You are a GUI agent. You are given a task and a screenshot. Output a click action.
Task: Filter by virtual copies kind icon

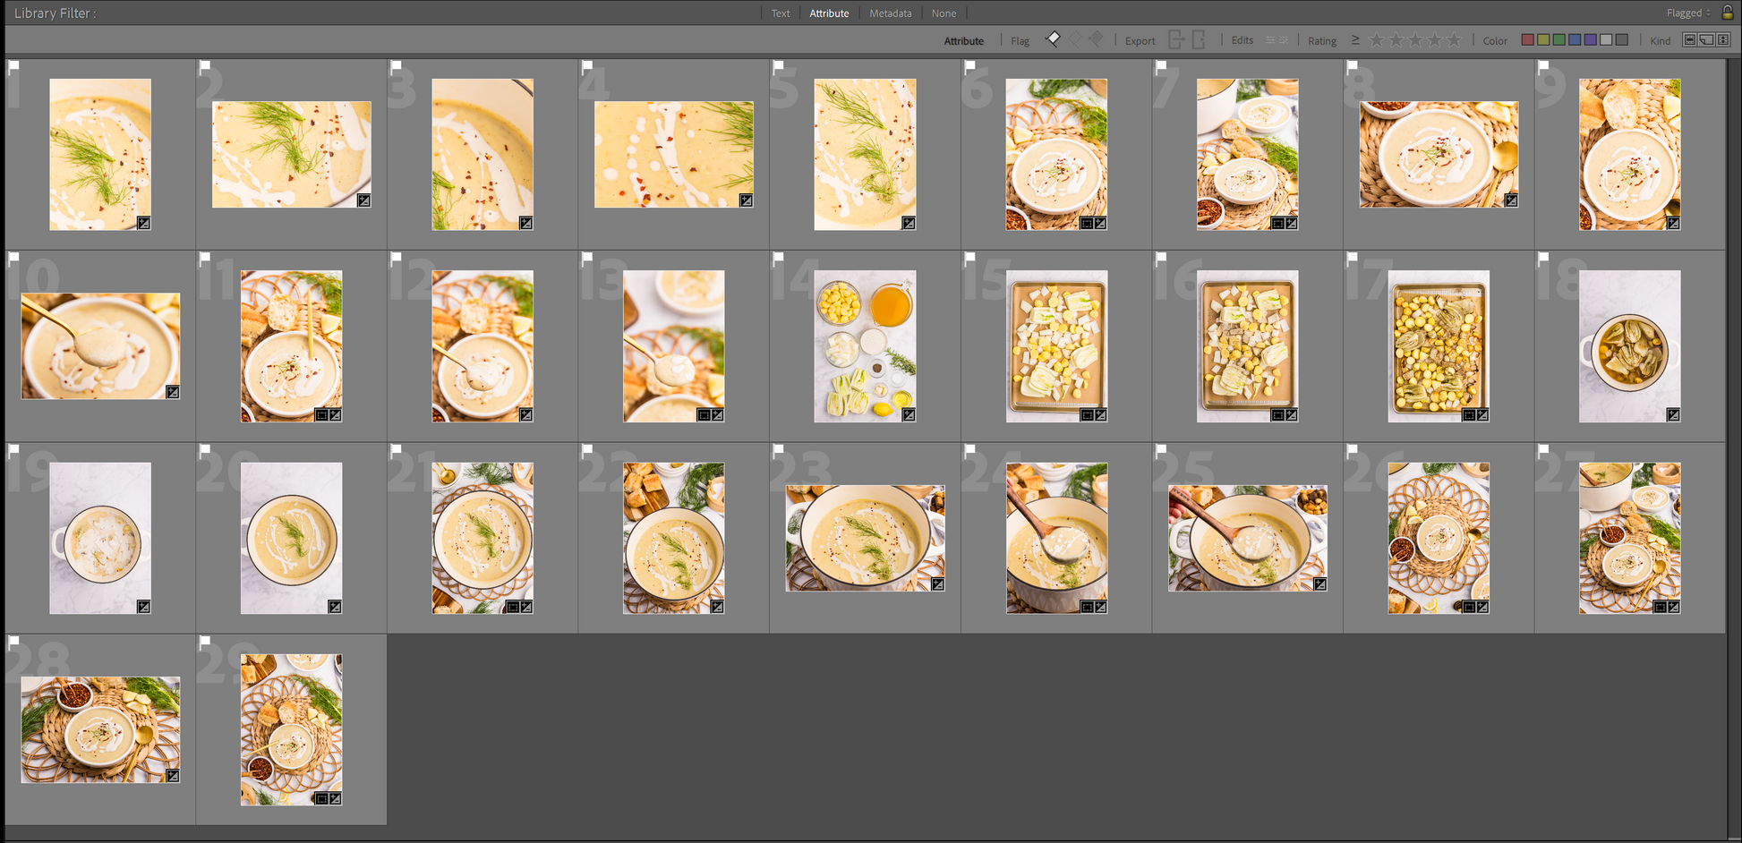tap(1706, 40)
